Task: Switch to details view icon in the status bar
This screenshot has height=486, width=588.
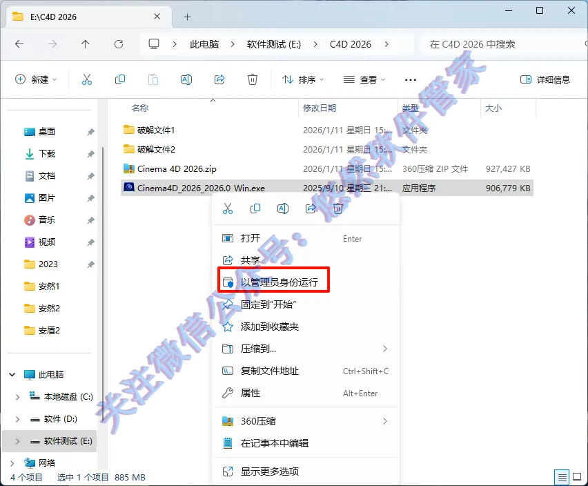Action: (562, 478)
